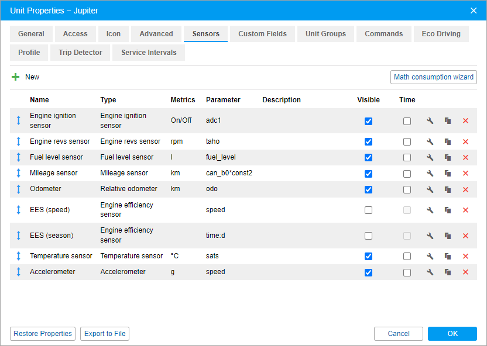Copy the Mileage sensor

(448, 174)
